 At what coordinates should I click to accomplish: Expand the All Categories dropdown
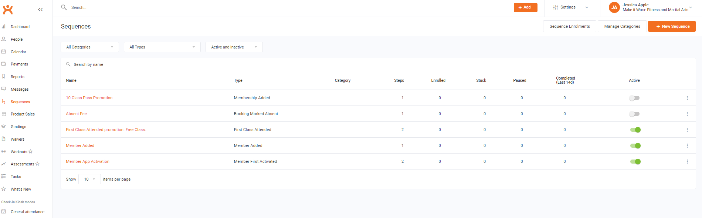89,47
